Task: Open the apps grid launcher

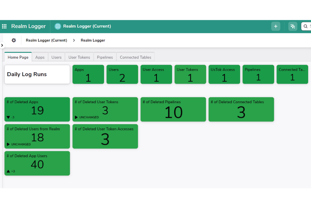Action: (x=4, y=26)
